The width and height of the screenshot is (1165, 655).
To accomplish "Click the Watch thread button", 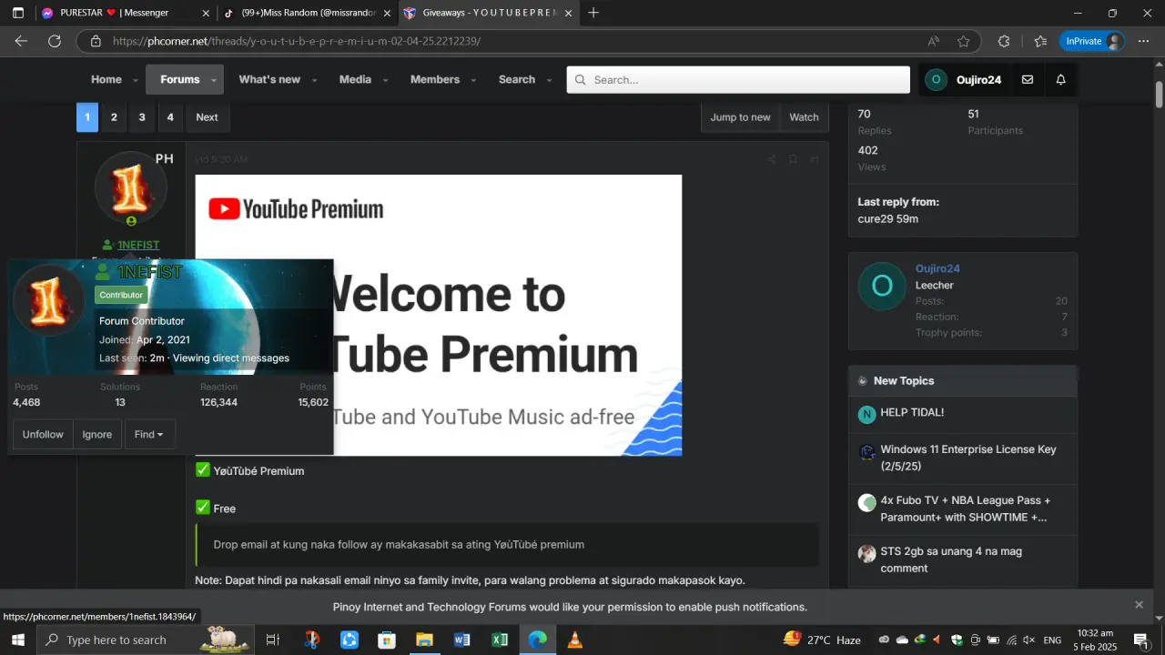I will [x=804, y=117].
